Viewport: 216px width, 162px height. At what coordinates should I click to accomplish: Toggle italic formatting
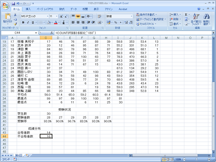pyautogui.click(x=28, y=22)
